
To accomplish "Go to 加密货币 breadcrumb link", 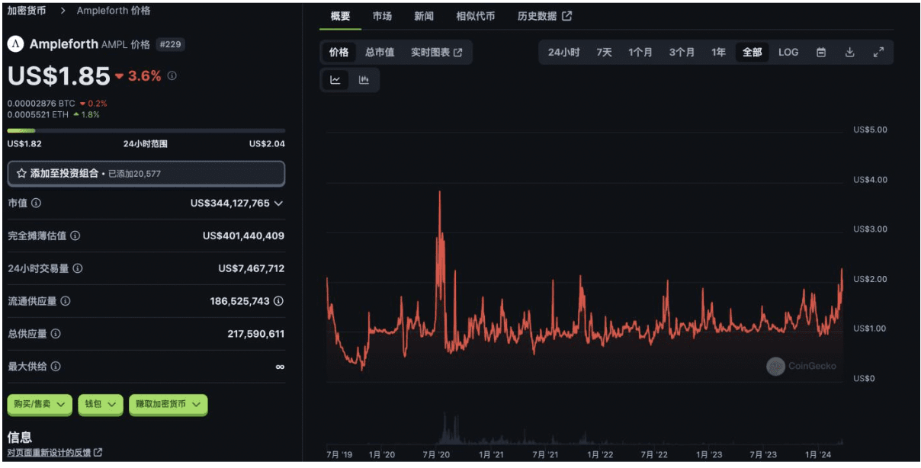I will click(x=26, y=11).
